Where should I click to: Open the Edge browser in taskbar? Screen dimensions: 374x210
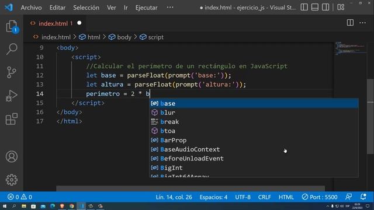point(53,206)
